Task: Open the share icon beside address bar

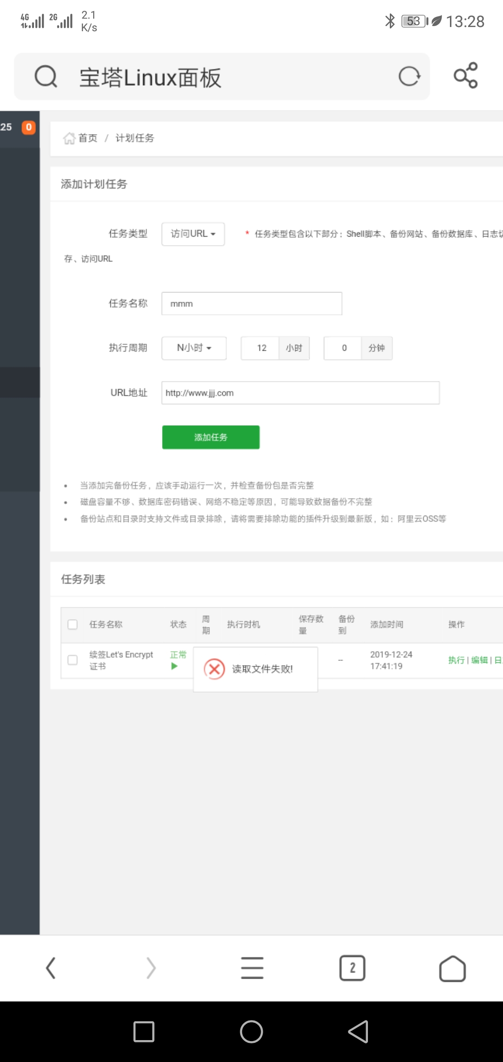Action: tap(466, 75)
